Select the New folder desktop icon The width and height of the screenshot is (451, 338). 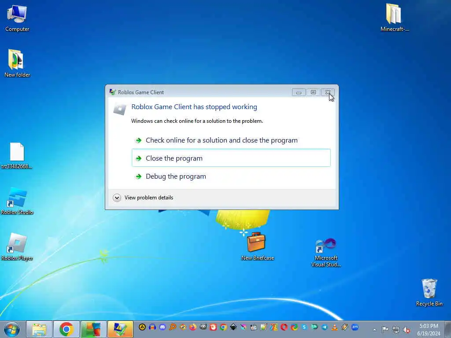[17, 63]
